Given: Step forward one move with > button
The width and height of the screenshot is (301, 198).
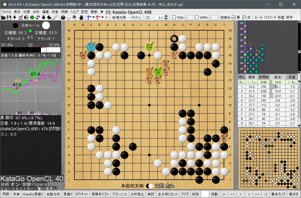Looking at the screenshot, I should (249, 194).
